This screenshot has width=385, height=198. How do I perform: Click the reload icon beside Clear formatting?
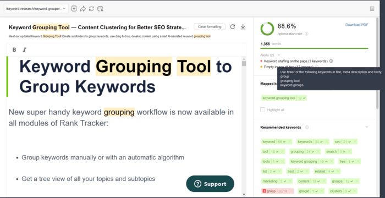(x=233, y=27)
